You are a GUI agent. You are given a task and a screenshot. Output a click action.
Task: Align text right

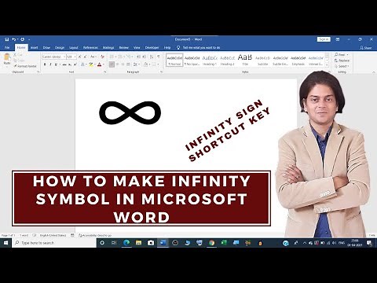tap(123, 64)
